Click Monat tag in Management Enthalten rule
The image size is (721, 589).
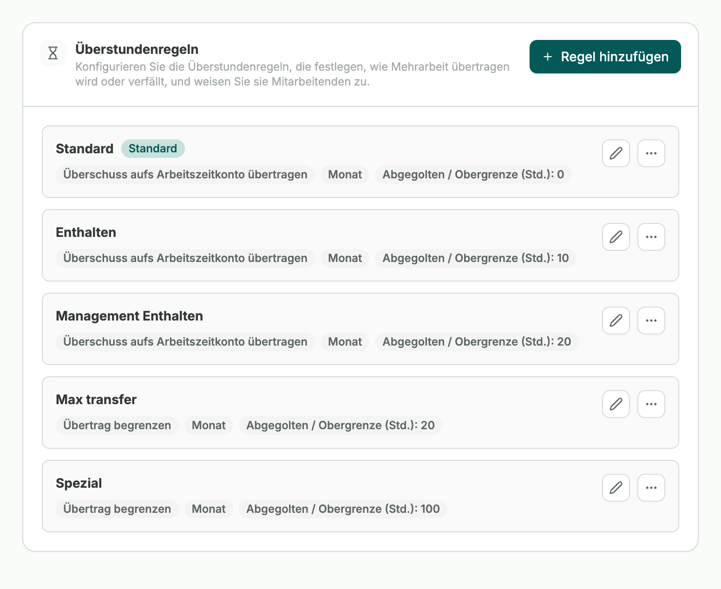(345, 342)
